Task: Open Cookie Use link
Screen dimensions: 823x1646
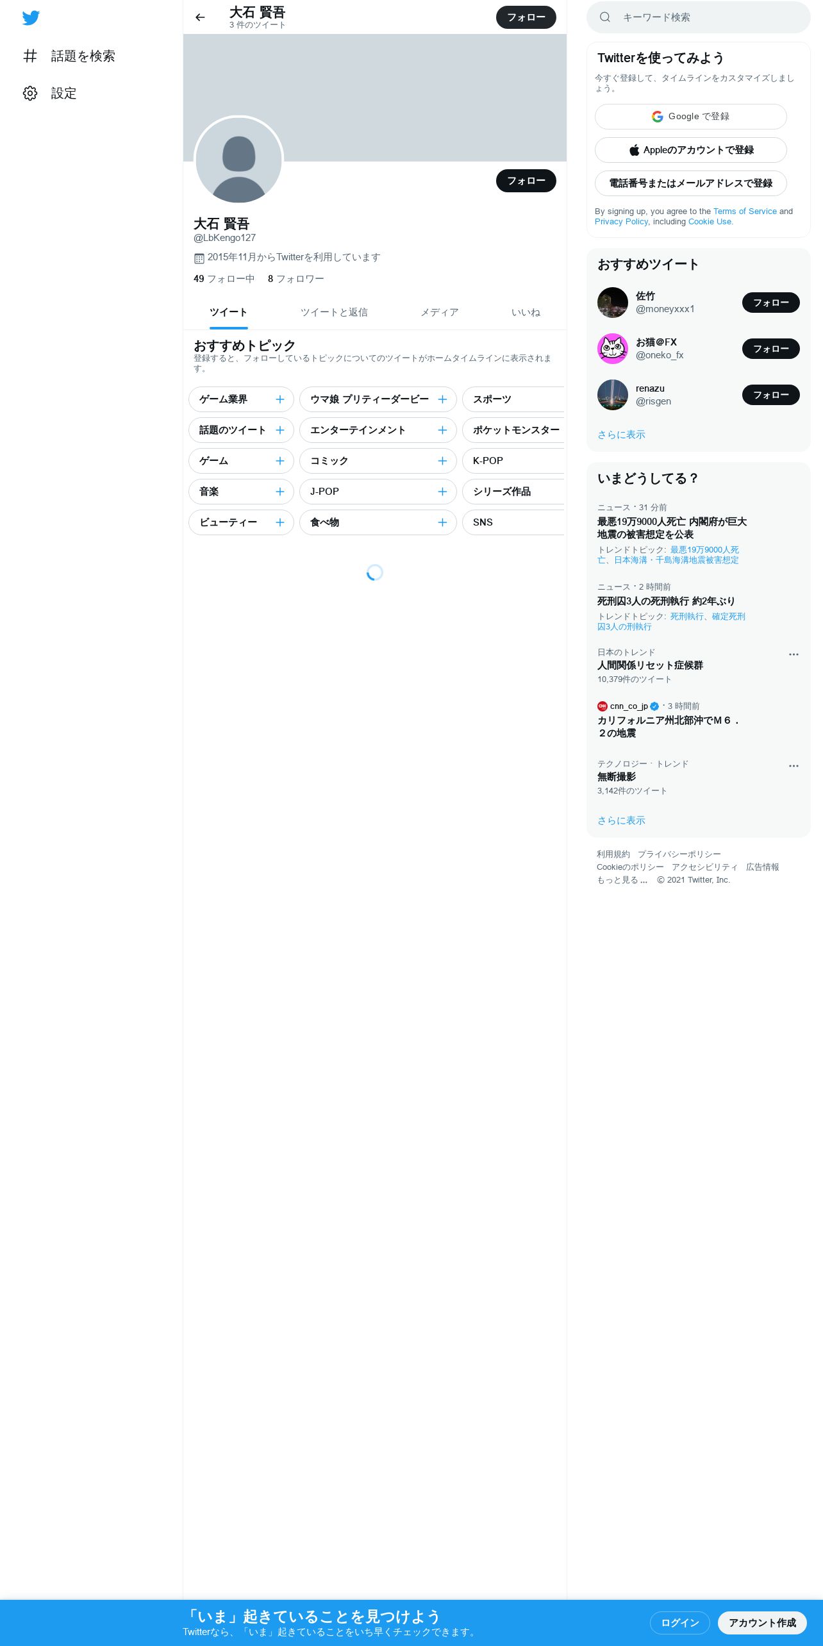Action: pos(710,222)
